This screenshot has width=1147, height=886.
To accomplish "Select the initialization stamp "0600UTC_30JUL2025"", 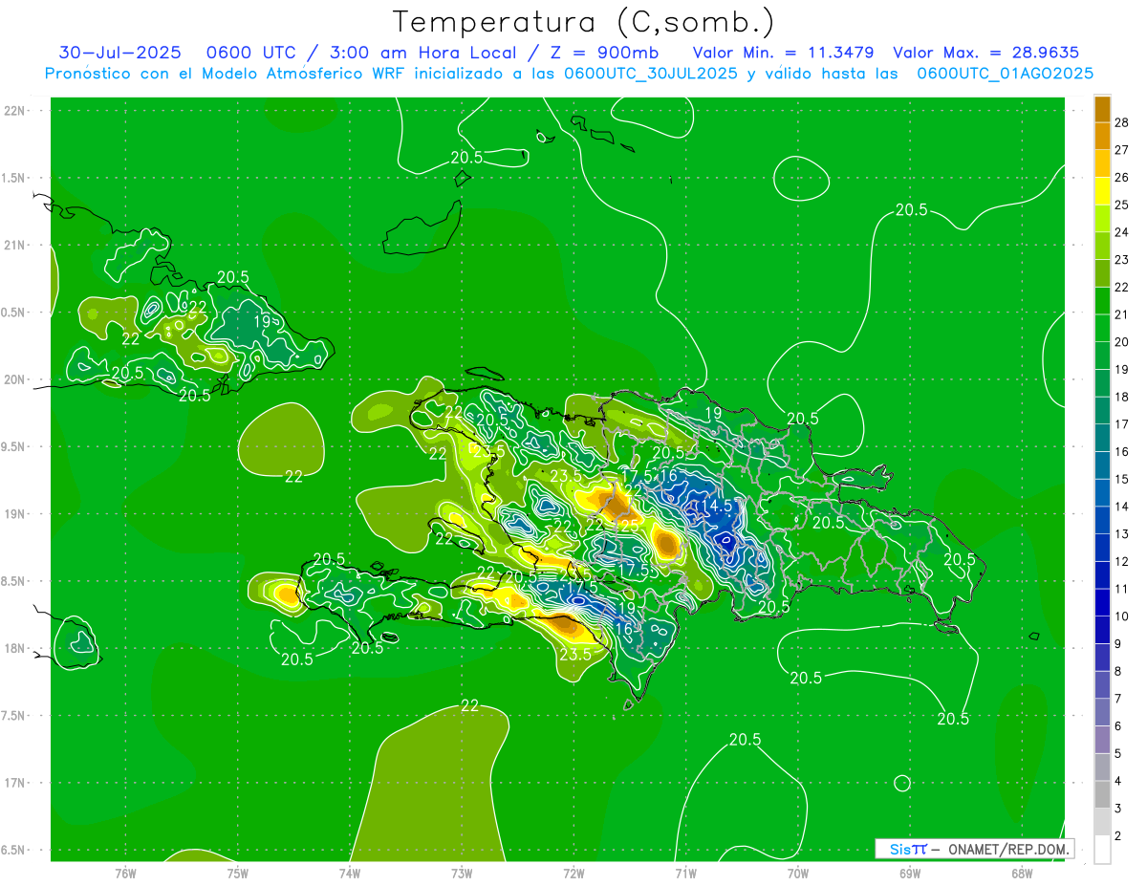I will (652, 74).
